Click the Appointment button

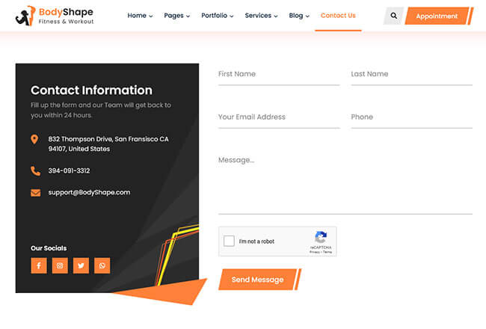coord(437,16)
